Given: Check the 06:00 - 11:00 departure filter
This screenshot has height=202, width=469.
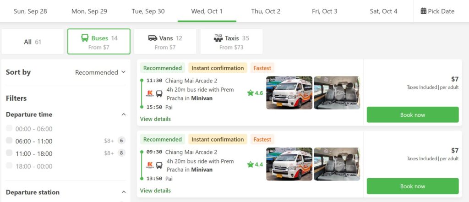Looking at the screenshot, I should coord(9,141).
